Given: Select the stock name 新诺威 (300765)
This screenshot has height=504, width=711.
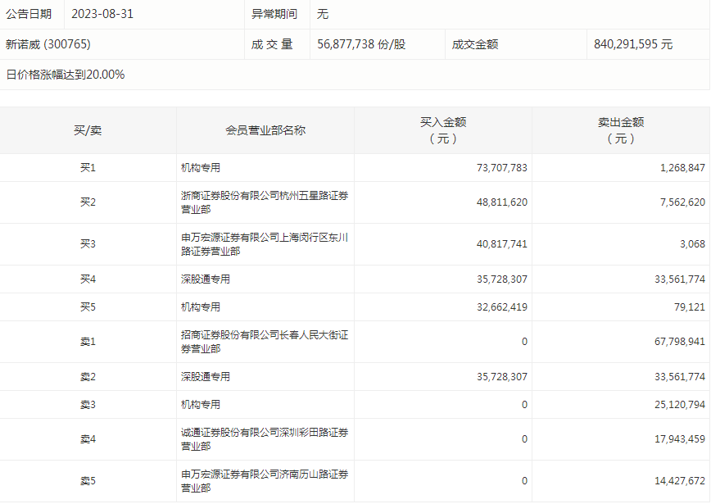Looking at the screenshot, I should (x=48, y=44).
